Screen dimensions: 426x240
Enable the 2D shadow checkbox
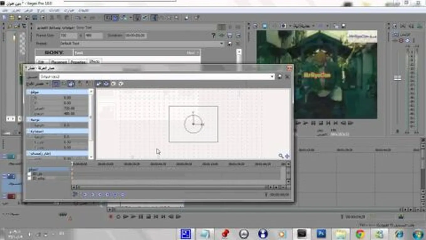(29, 174)
